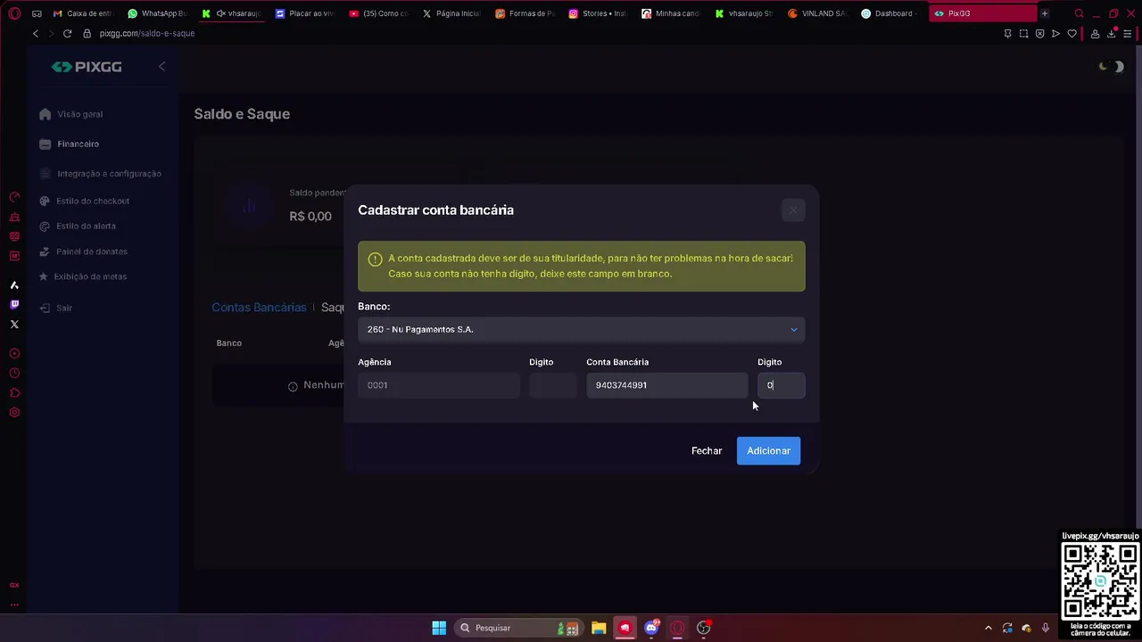Viewport: 1142px width, 642px height.
Task: Open the browser profile account icon
Action: pyautogui.click(x=1095, y=34)
